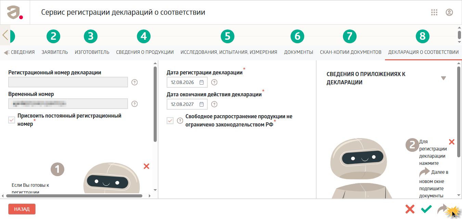
Task: Expand 'Сведения о приложениях к декларации' section
Action: click(444, 78)
